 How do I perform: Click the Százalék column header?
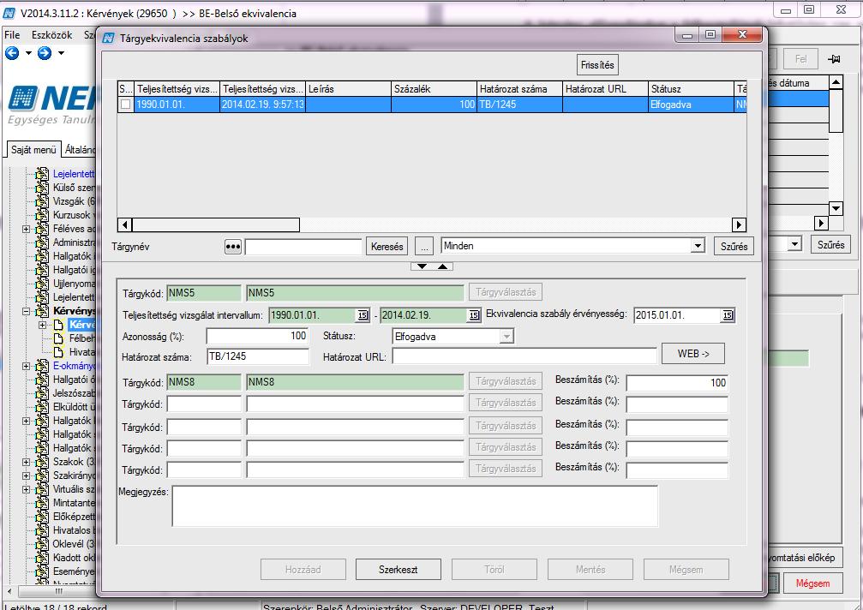(434, 88)
